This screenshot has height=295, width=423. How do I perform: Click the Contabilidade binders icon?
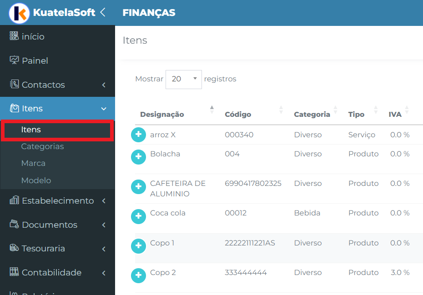14,272
